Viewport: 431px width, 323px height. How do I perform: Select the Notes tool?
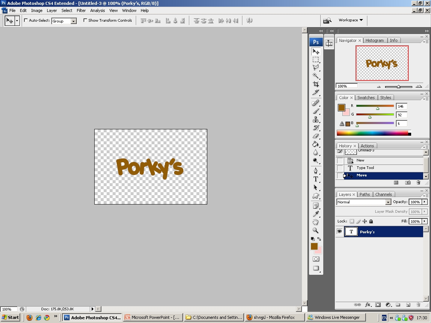click(316, 206)
